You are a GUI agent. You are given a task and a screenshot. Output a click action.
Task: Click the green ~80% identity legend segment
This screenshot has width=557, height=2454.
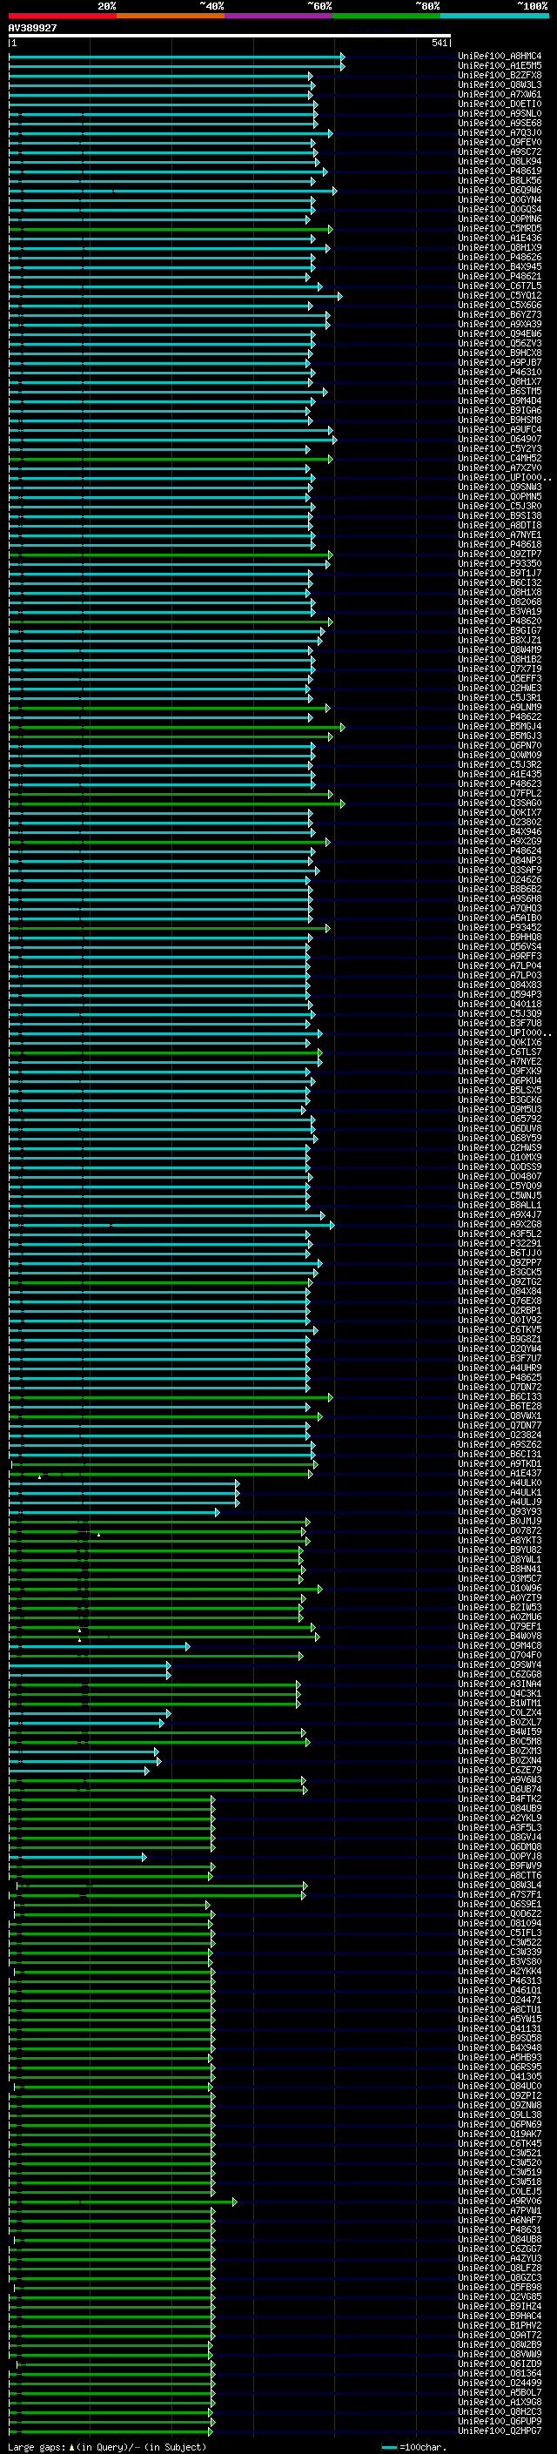click(386, 16)
